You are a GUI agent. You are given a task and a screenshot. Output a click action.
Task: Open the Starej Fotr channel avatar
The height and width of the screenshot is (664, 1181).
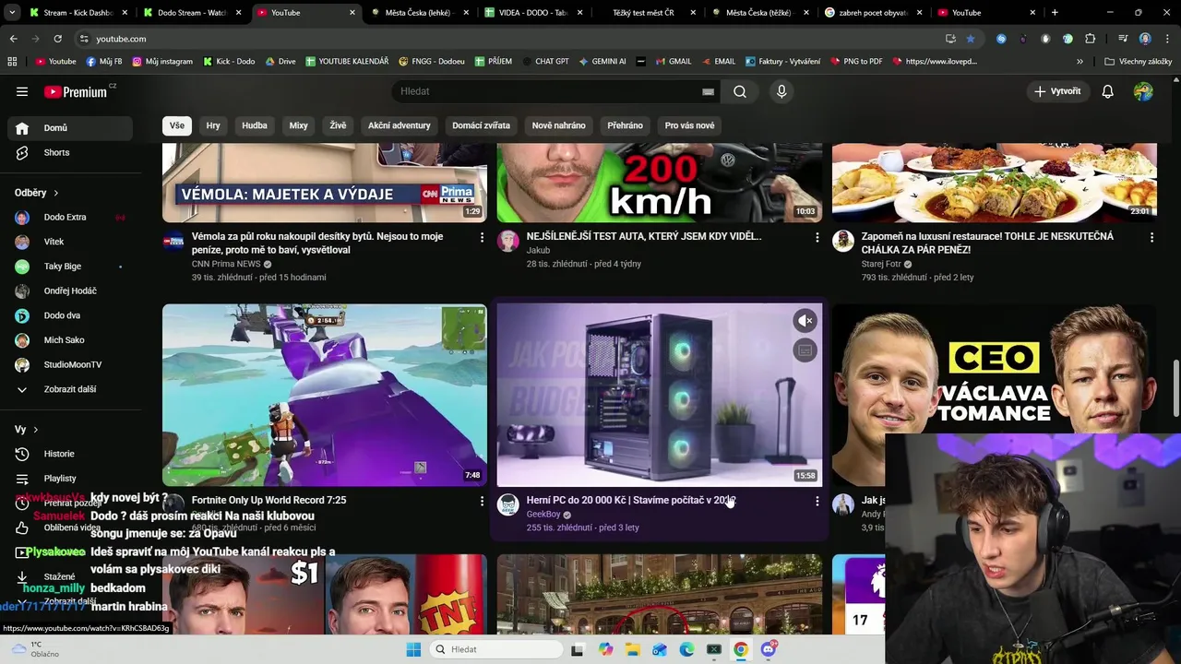click(x=843, y=242)
